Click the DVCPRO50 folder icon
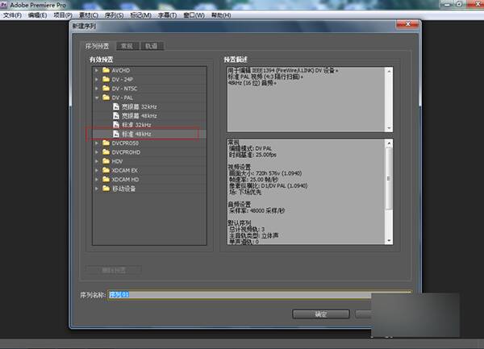Image resolution: width=484 pixels, height=349 pixels. [106, 143]
